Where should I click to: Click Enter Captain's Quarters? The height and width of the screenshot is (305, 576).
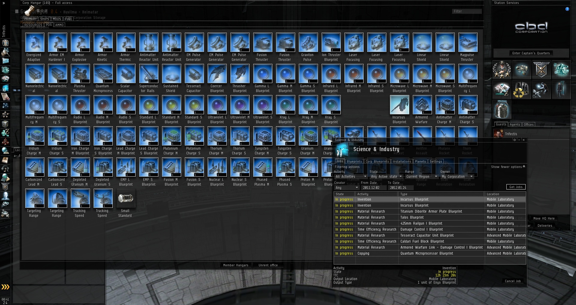coord(531,53)
